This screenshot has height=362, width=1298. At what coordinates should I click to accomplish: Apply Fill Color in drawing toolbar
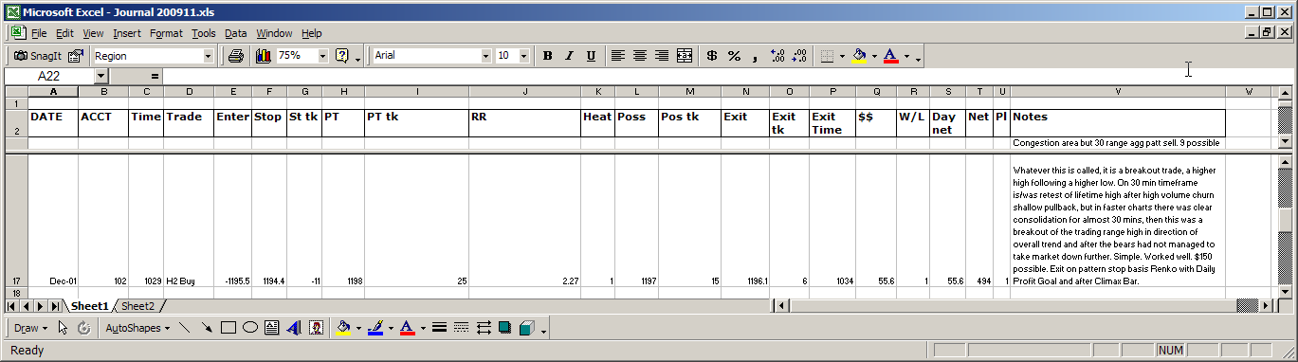343,328
